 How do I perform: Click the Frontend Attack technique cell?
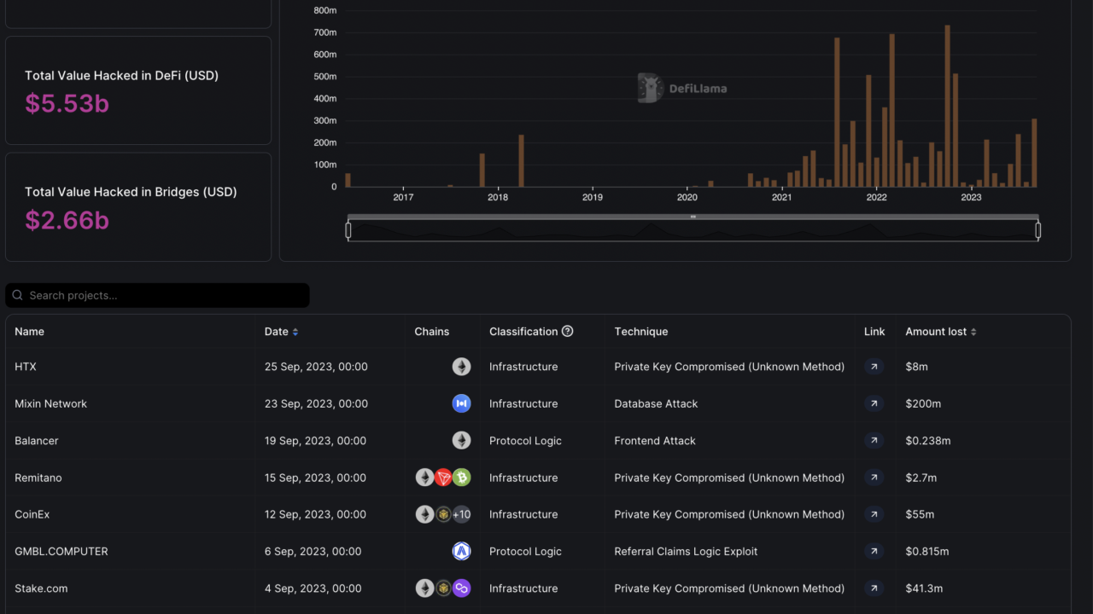(655, 441)
